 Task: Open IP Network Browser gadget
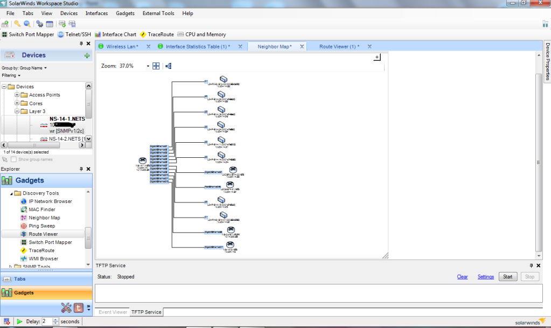tap(46, 201)
